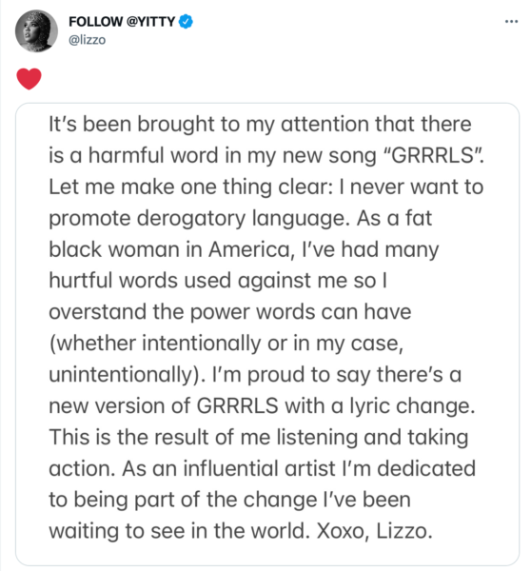The height and width of the screenshot is (571, 531).
Task: Click the "unintentionally). I'm proud to say" line
Action: (255, 375)
